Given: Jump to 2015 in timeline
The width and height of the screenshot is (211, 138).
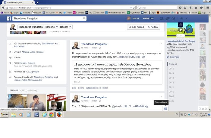Looking at the screenshot, I should pos(172,69).
